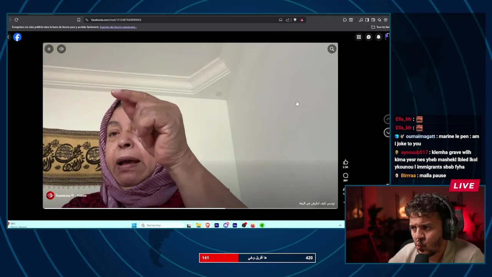Pause the Facebook reel video
Viewport: 492px width, 277px height.
49,49
